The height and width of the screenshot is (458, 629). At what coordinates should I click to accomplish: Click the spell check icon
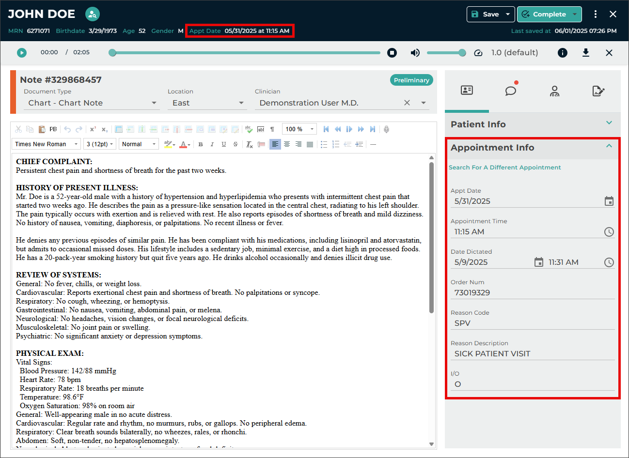click(249, 129)
